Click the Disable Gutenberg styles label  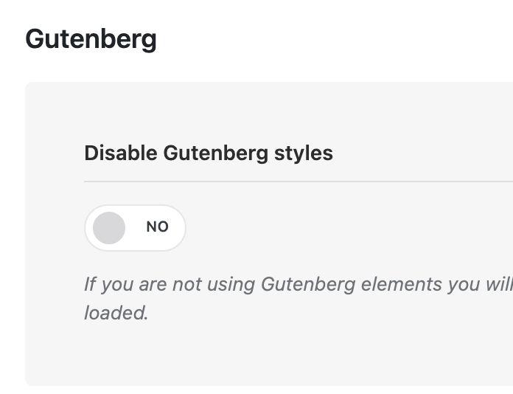coord(208,153)
